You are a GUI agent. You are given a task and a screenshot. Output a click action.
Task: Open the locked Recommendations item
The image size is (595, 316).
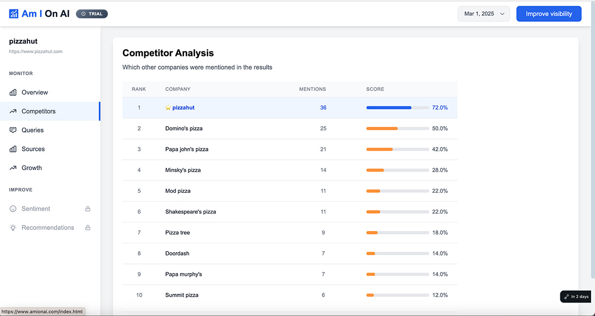tap(50, 227)
